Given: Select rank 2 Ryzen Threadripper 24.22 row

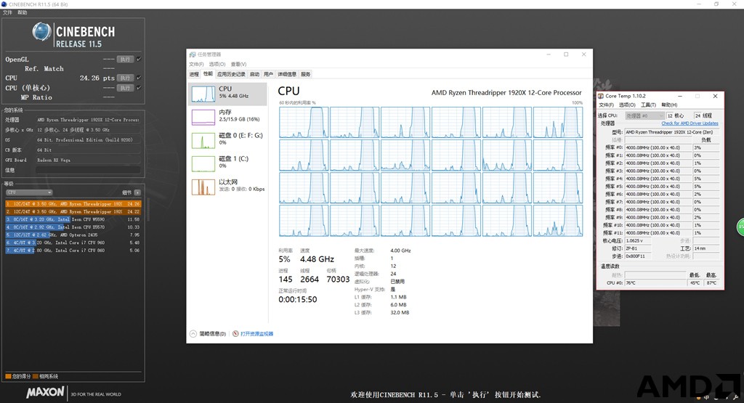Looking at the screenshot, I should point(73,211).
